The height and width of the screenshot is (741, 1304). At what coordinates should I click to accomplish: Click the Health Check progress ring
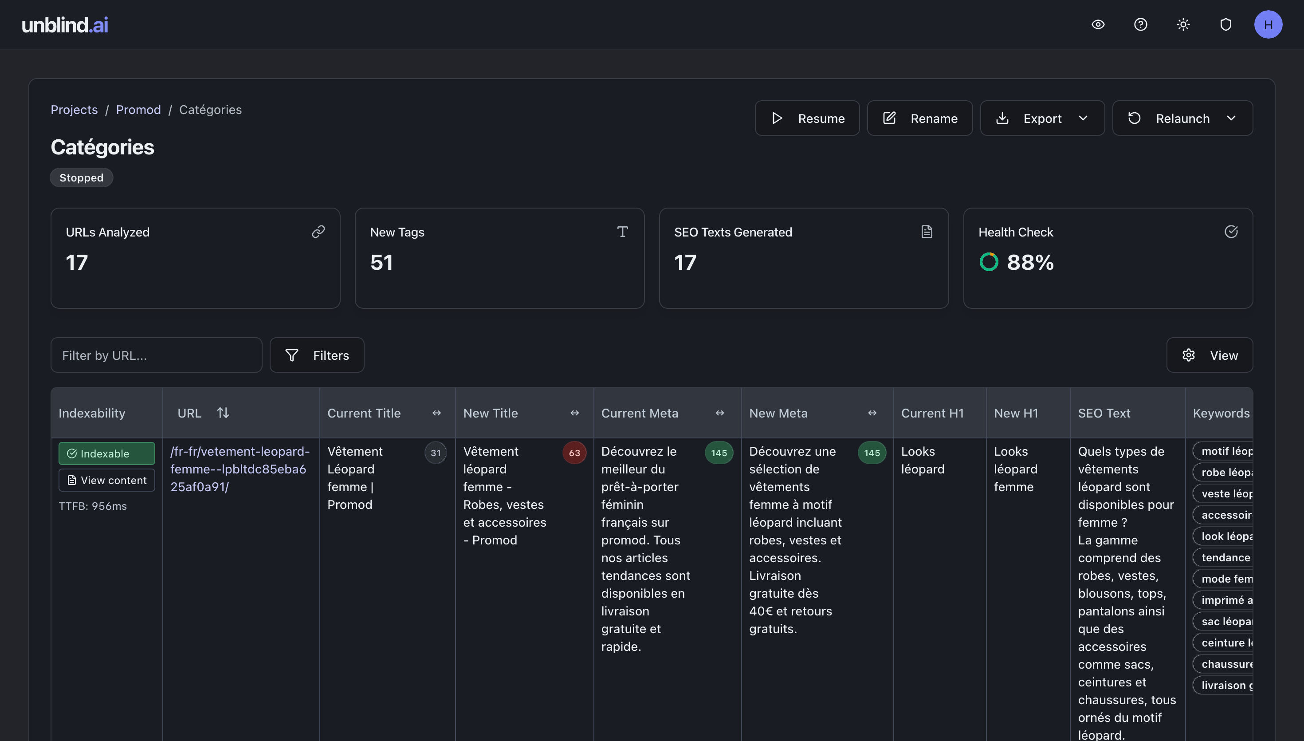[x=989, y=262]
